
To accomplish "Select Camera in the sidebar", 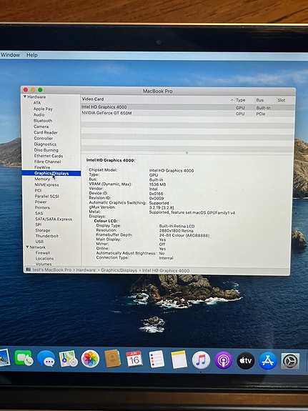I will pos(41,127).
